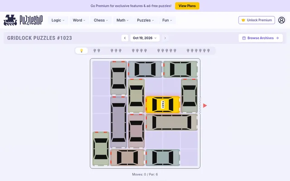This screenshot has height=181, width=290.
Task: Choose one-bulb difficulty level
Action: [82, 51]
